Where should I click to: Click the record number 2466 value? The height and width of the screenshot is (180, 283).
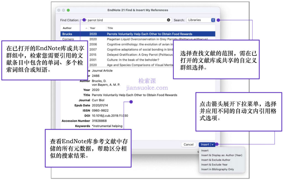pyautogui.click(x=96, y=76)
